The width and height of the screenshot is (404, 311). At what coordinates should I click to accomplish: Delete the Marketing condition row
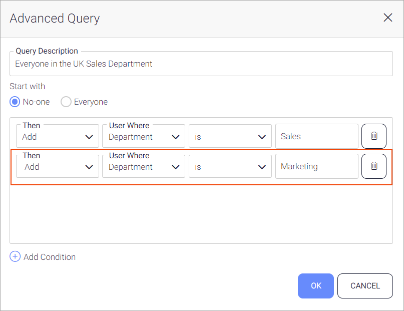373,166
